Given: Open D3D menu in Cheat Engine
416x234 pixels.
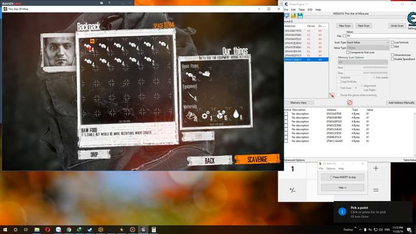Looking at the screenshot, I should click(310, 10).
